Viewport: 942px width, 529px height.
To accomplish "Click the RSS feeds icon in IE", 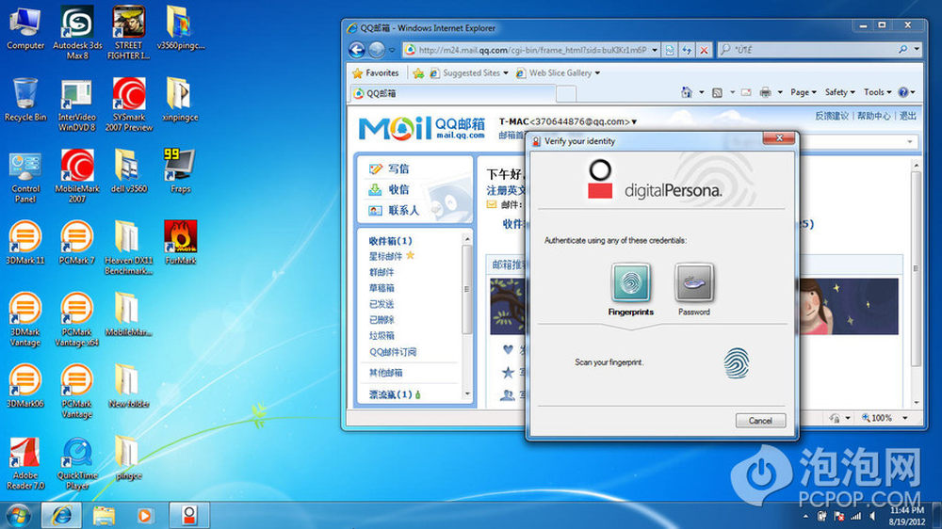I will (717, 92).
